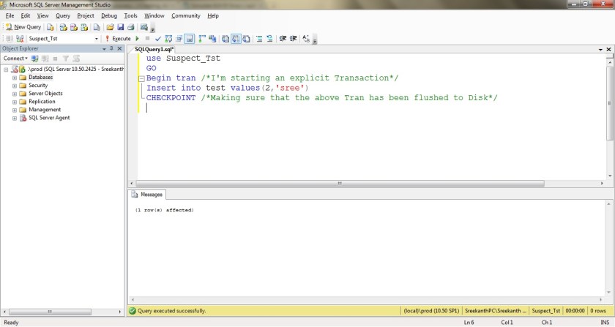Expand the SQL Server Agent node
This screenshot has width=615, height=327.
click(x=14, y=117)
